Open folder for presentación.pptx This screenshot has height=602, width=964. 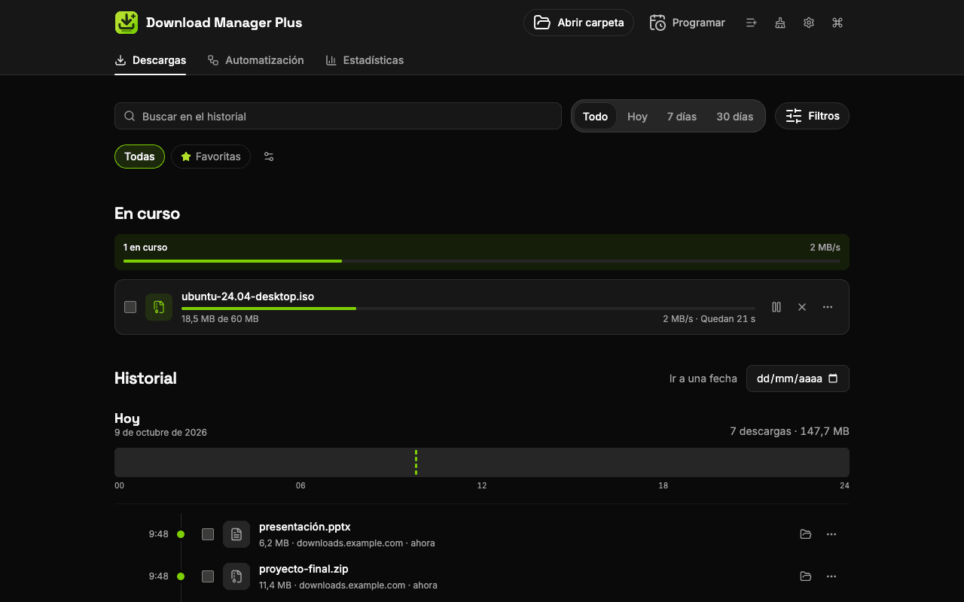pyautogui.click(x=806, y=534)
